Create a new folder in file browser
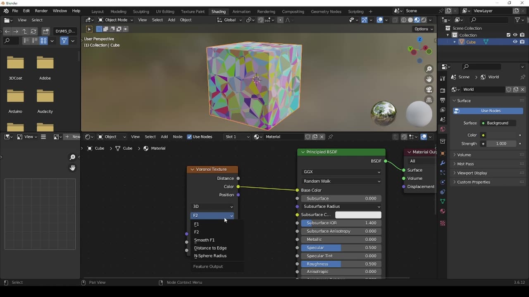 (46, 31)
